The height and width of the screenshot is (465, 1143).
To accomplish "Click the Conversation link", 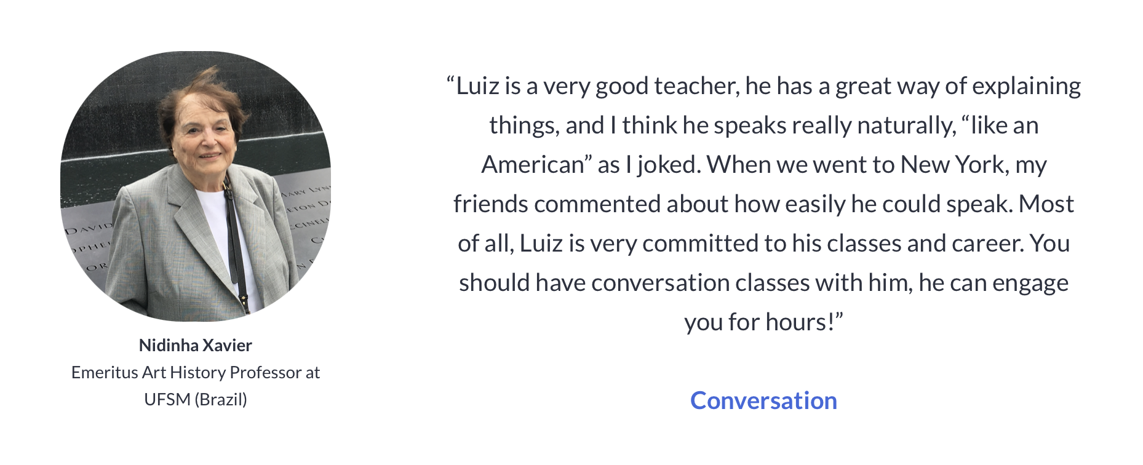I will [763, 401].
